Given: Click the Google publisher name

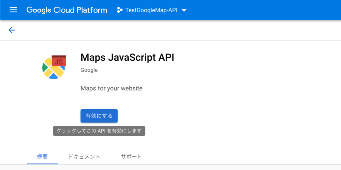Looking at the screenshot, I should [89, 70].
